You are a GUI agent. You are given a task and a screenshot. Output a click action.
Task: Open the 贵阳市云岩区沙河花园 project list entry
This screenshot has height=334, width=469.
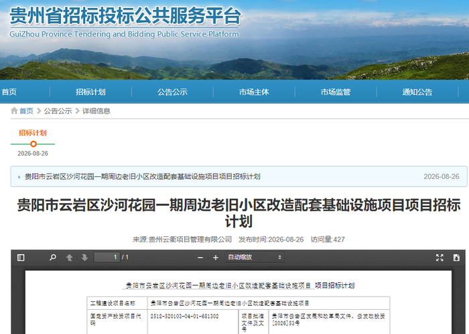click(142, 176)
